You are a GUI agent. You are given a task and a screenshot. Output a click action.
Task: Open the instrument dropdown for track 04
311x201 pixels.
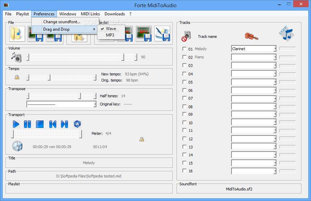275,74
